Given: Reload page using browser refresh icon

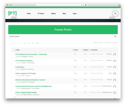Looking at the screenshot, I should click(82, 5).
